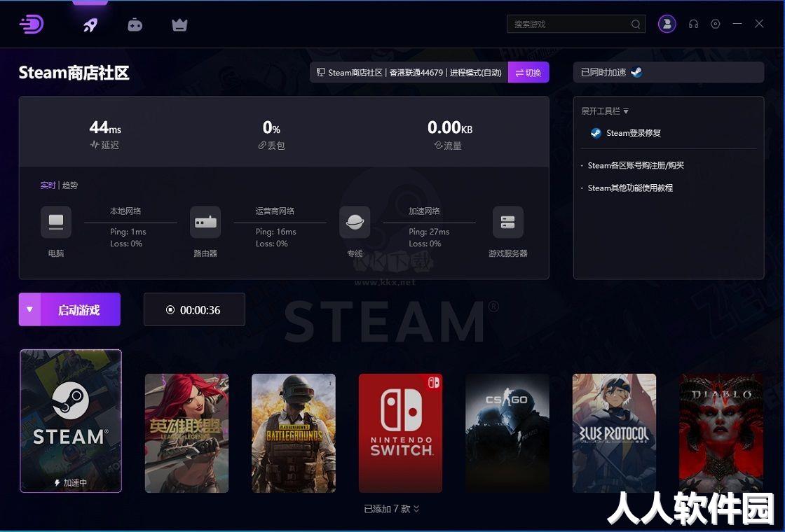
Task: Click the search magnifier icon
Action: pos(635,24)
